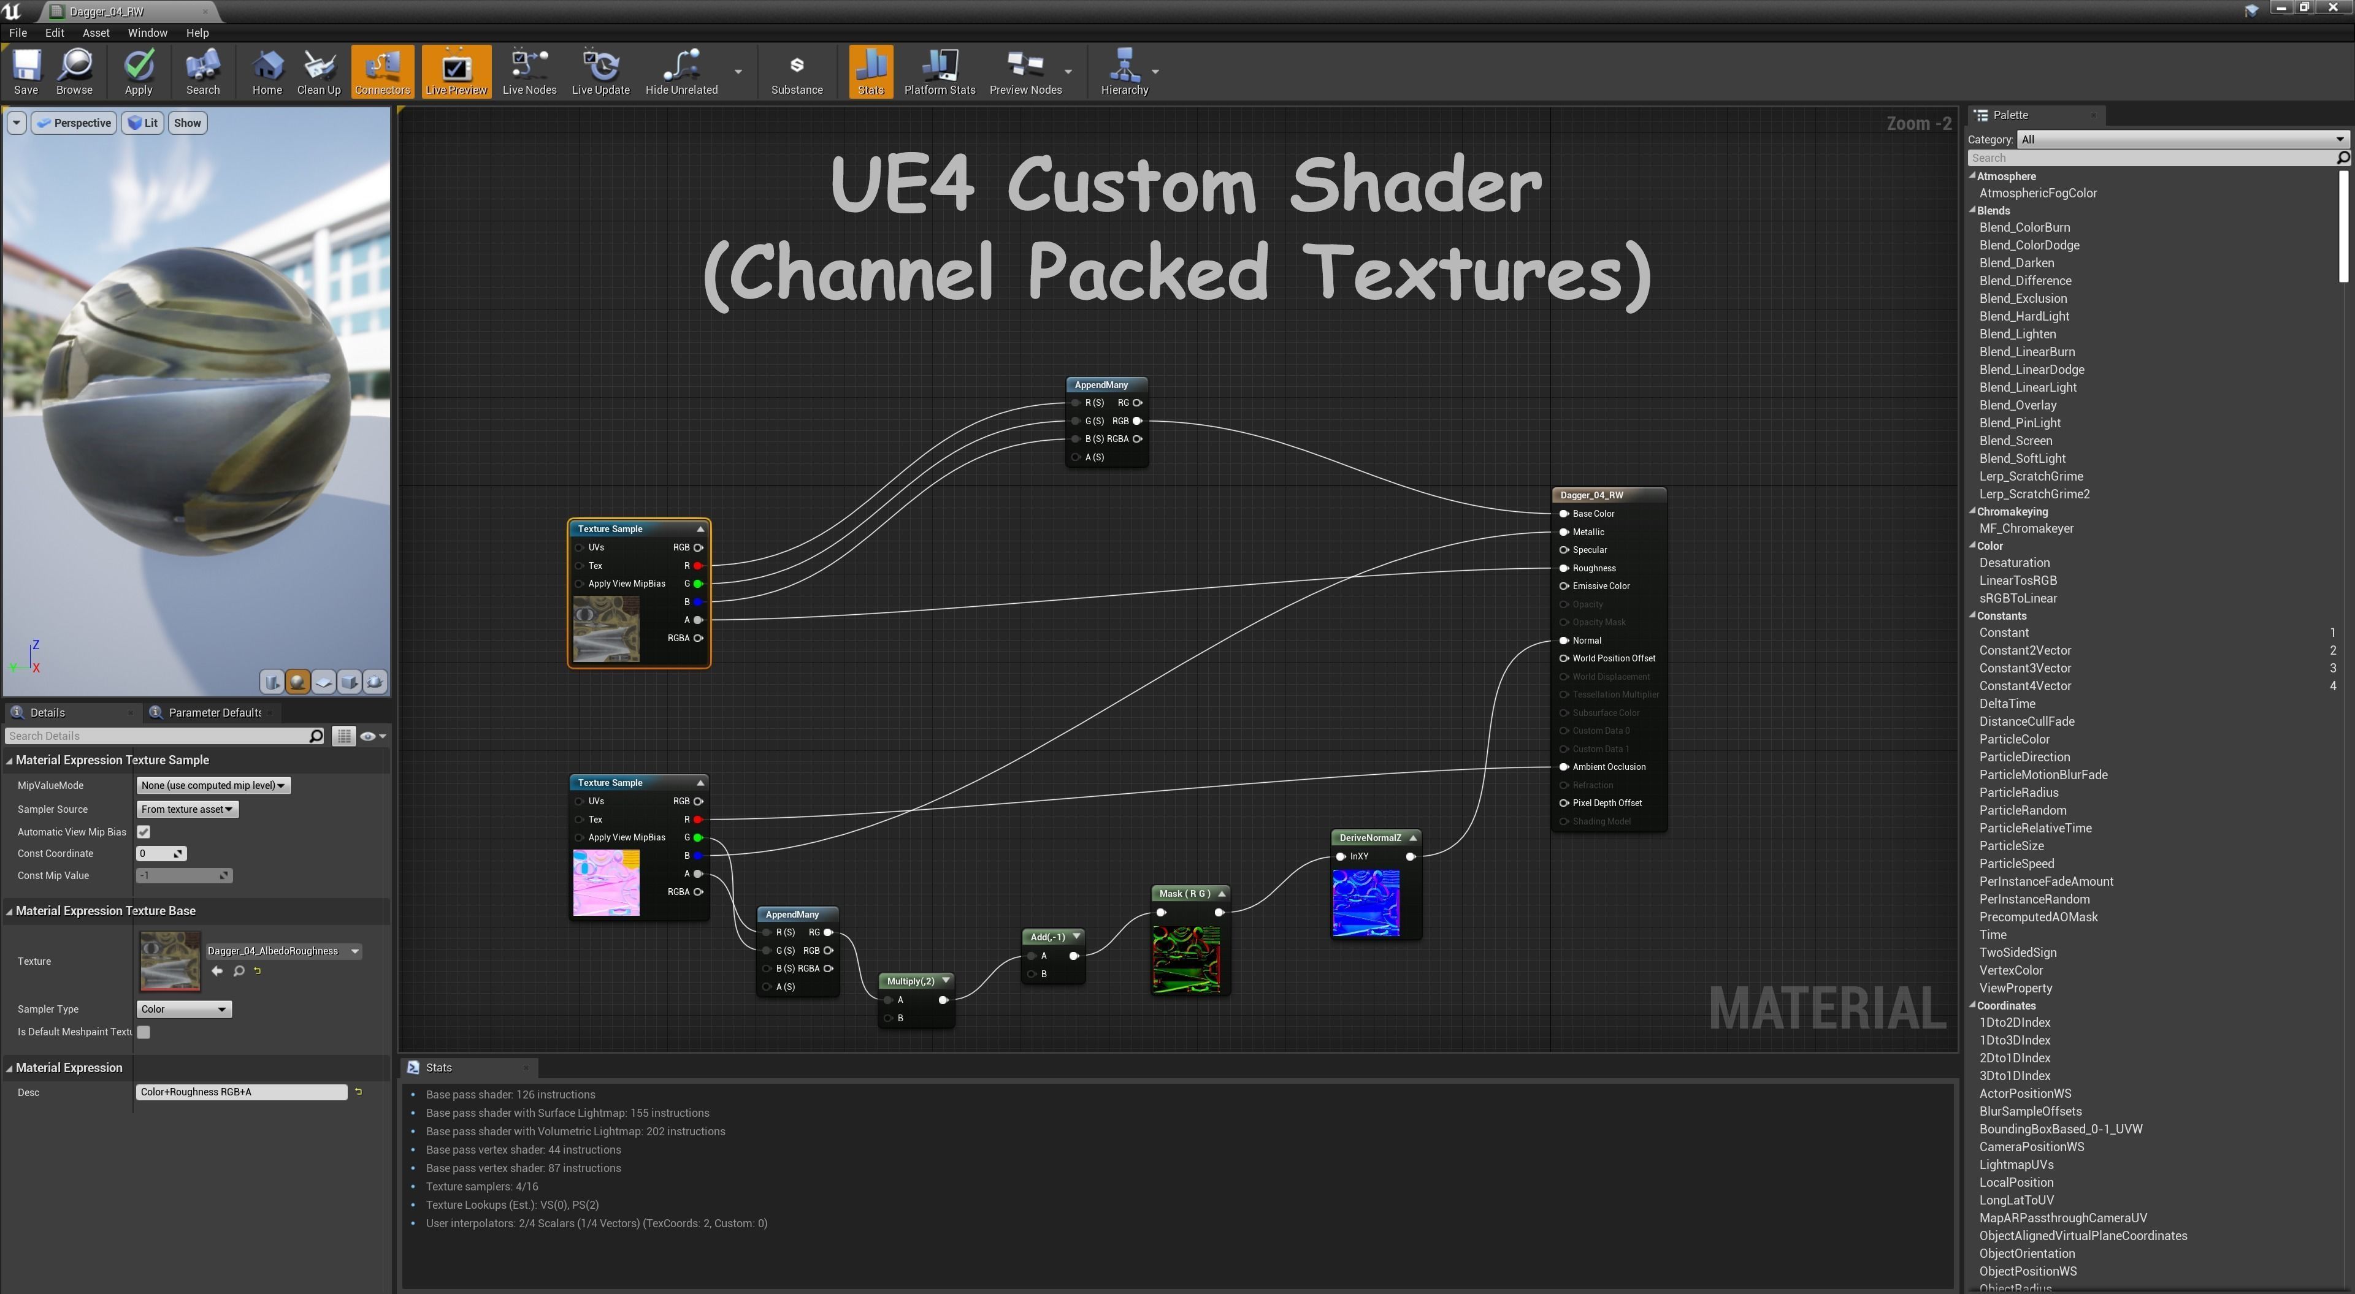Collapse the Blends category in Palette
This screenshot has height=1294, width=2355.
(1973, 210)
